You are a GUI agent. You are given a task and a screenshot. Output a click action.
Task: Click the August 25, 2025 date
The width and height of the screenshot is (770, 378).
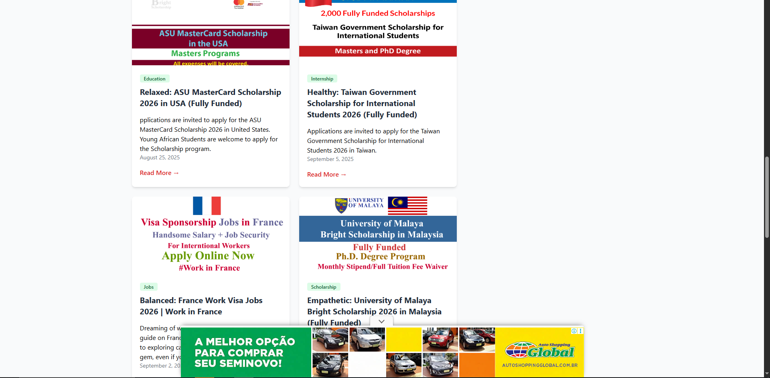pos(160,157)
